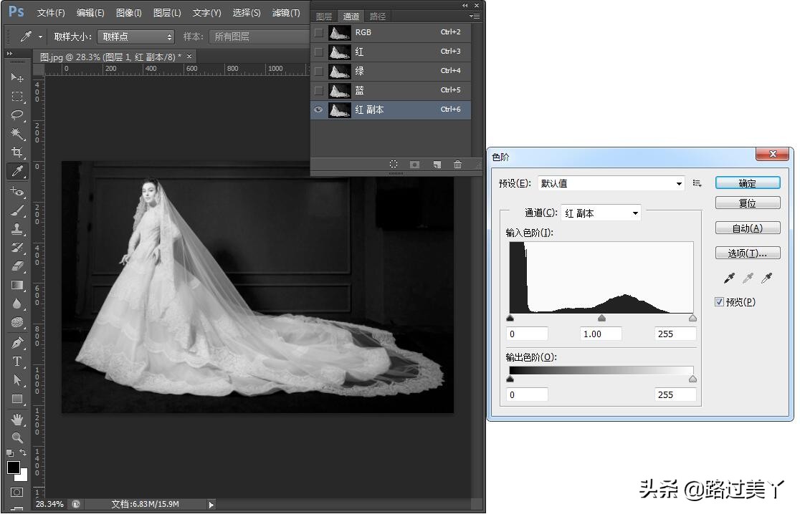Show the RGB composite channel

[318, 33]
